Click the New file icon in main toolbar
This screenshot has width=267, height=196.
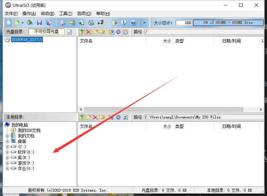[9, 23]
